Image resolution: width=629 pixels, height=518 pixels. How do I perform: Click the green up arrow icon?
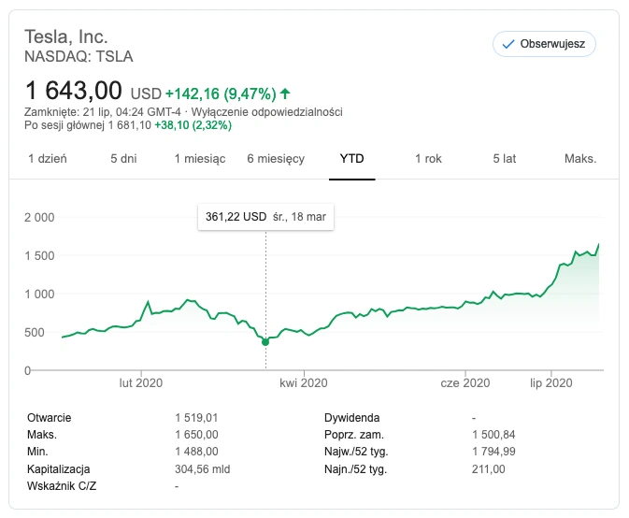(285, 94)
